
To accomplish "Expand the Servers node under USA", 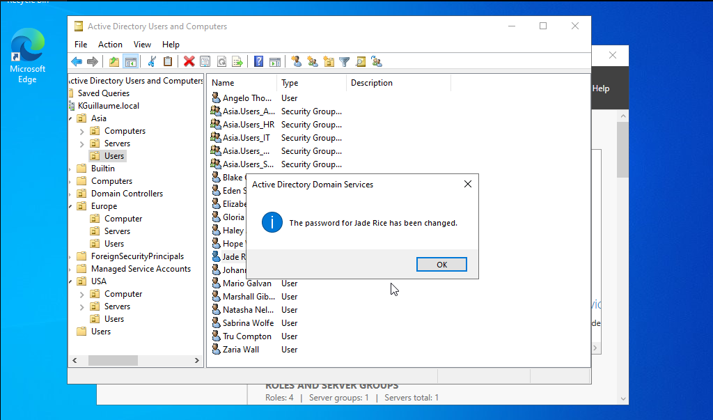I will coord(82,306).
